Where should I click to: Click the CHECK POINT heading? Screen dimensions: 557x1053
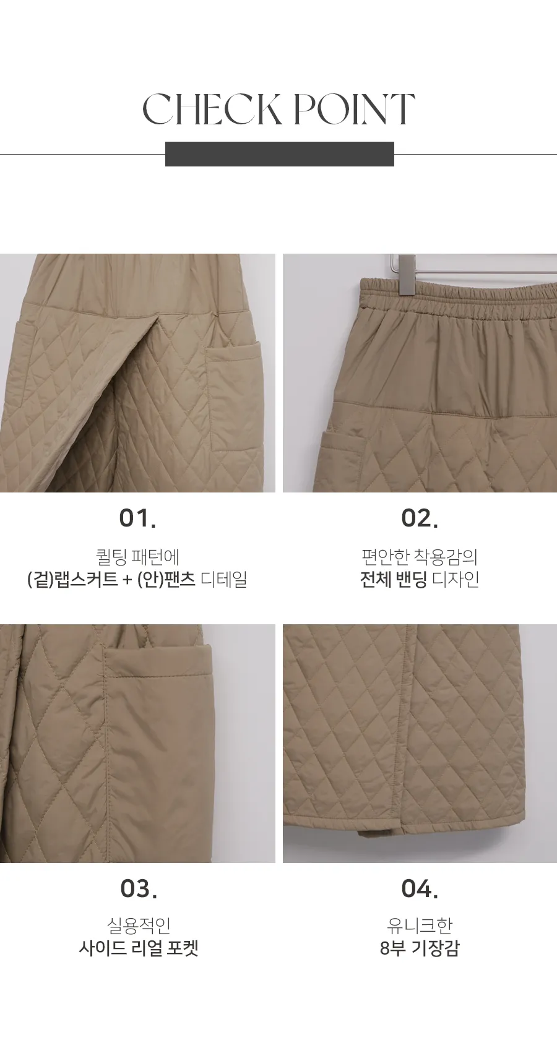[x=278, y=109]
